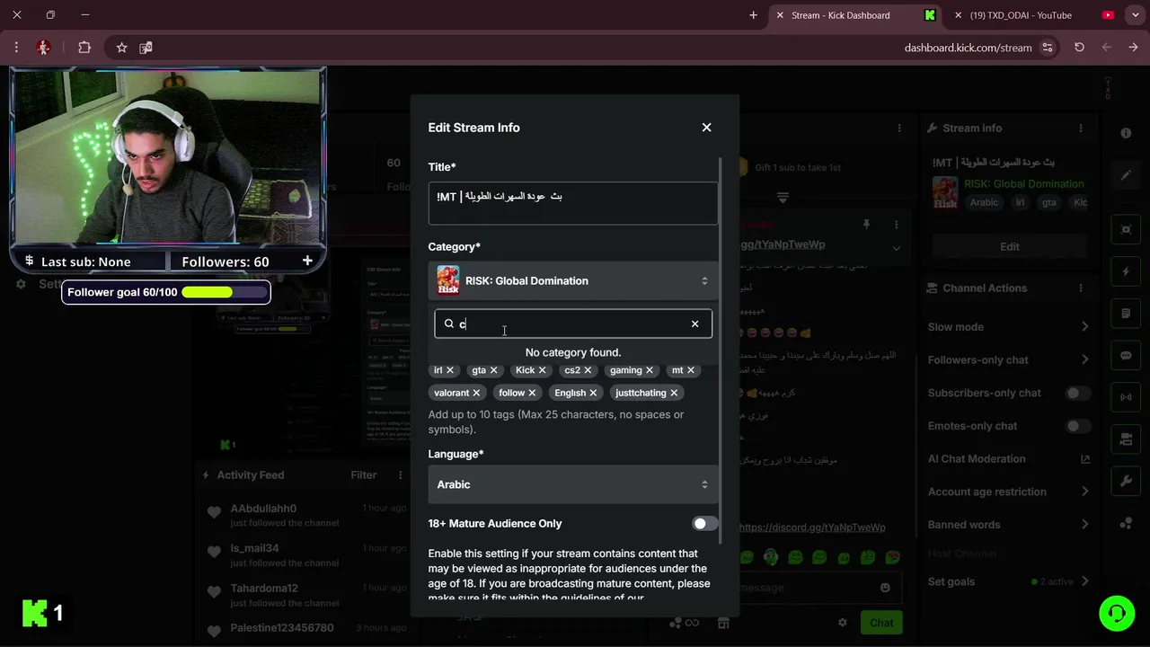
Task: Reload the page in browser toolbar
Action: pos(1079,48)
